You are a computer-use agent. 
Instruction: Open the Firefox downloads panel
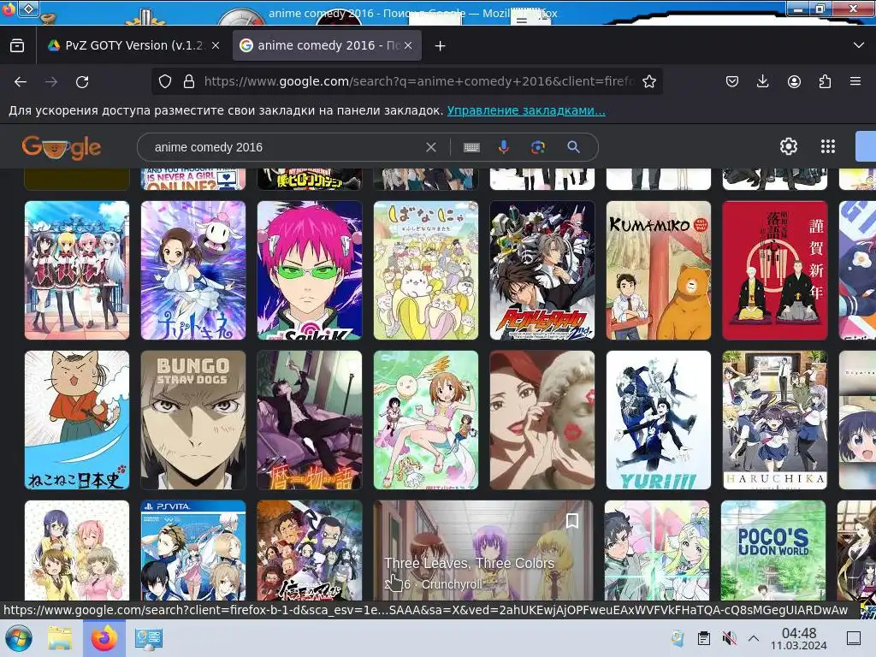pyautogui.click(x=762, y=81)
